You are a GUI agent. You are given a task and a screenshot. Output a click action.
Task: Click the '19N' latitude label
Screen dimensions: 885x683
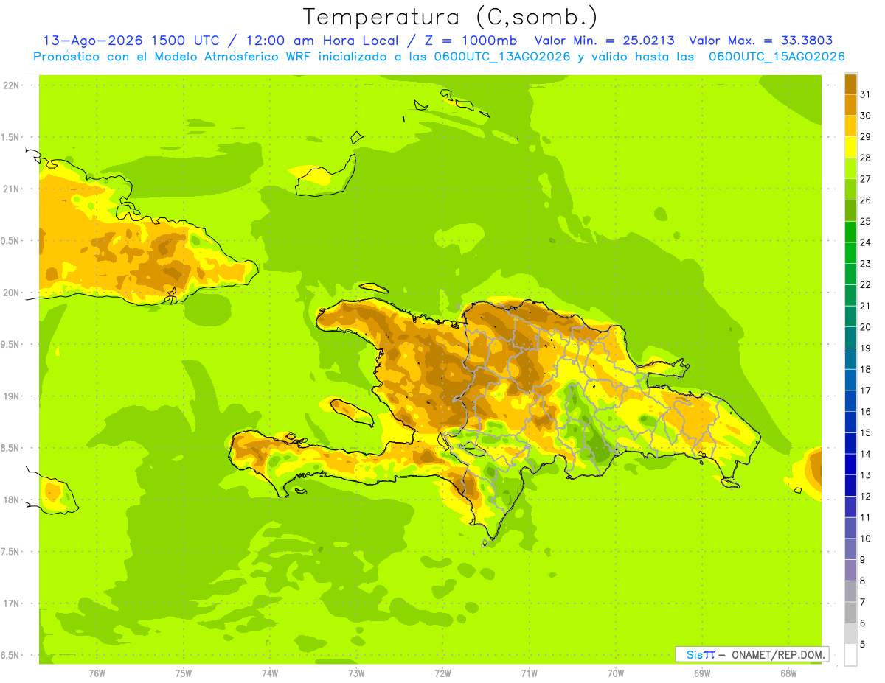tap(10, 396)
